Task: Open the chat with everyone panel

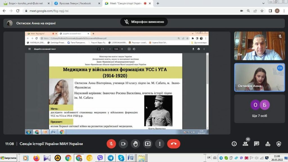Action: [x=256, y=144]
